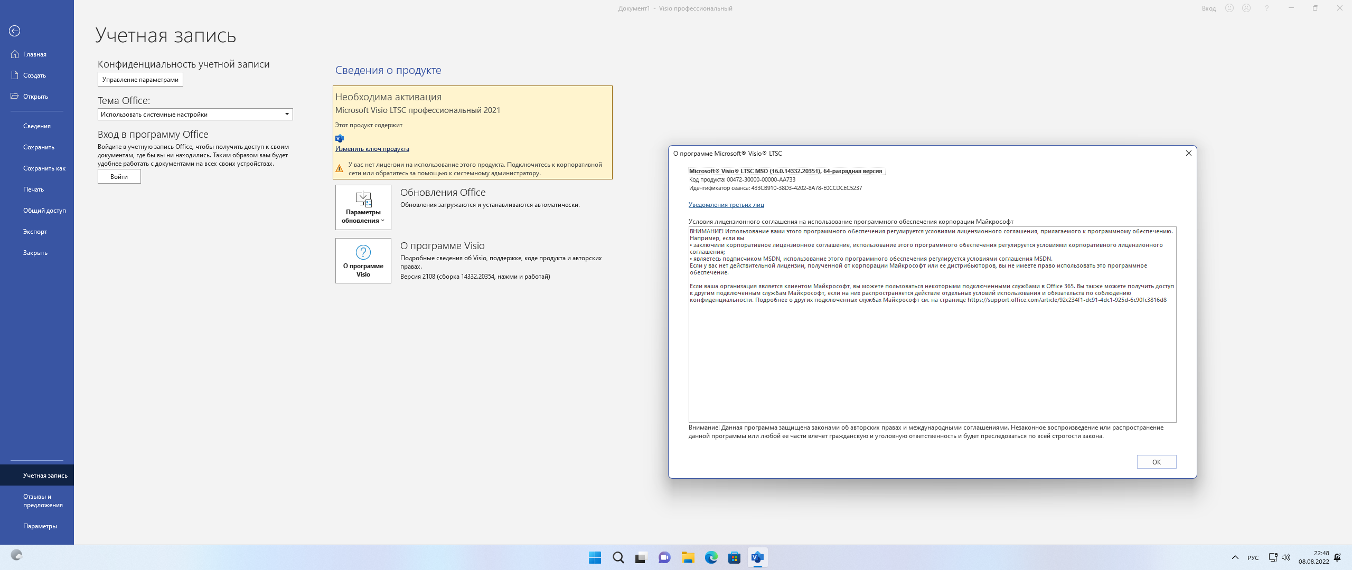
Task: Click the volume tray icon
Action: click(1286, 557)
